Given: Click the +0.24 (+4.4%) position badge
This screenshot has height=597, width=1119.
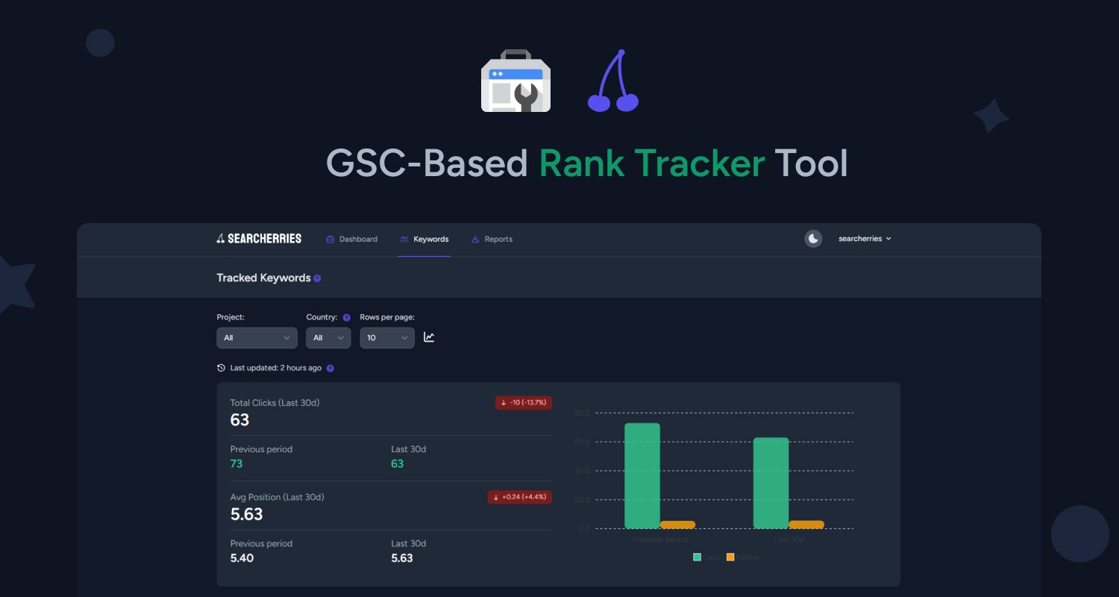Looking at the screenshot, I should (520, 497).
